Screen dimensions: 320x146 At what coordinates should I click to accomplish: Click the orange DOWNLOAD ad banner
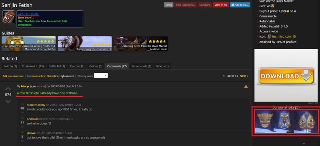(286, 76)
